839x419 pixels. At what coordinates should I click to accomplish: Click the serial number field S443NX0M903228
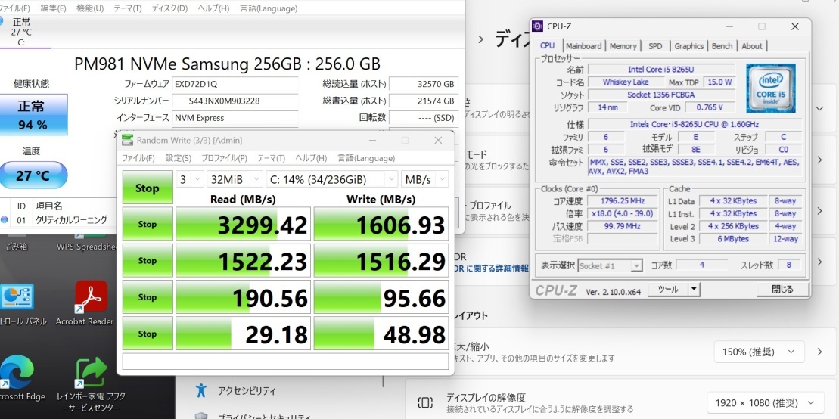(235, 101)
